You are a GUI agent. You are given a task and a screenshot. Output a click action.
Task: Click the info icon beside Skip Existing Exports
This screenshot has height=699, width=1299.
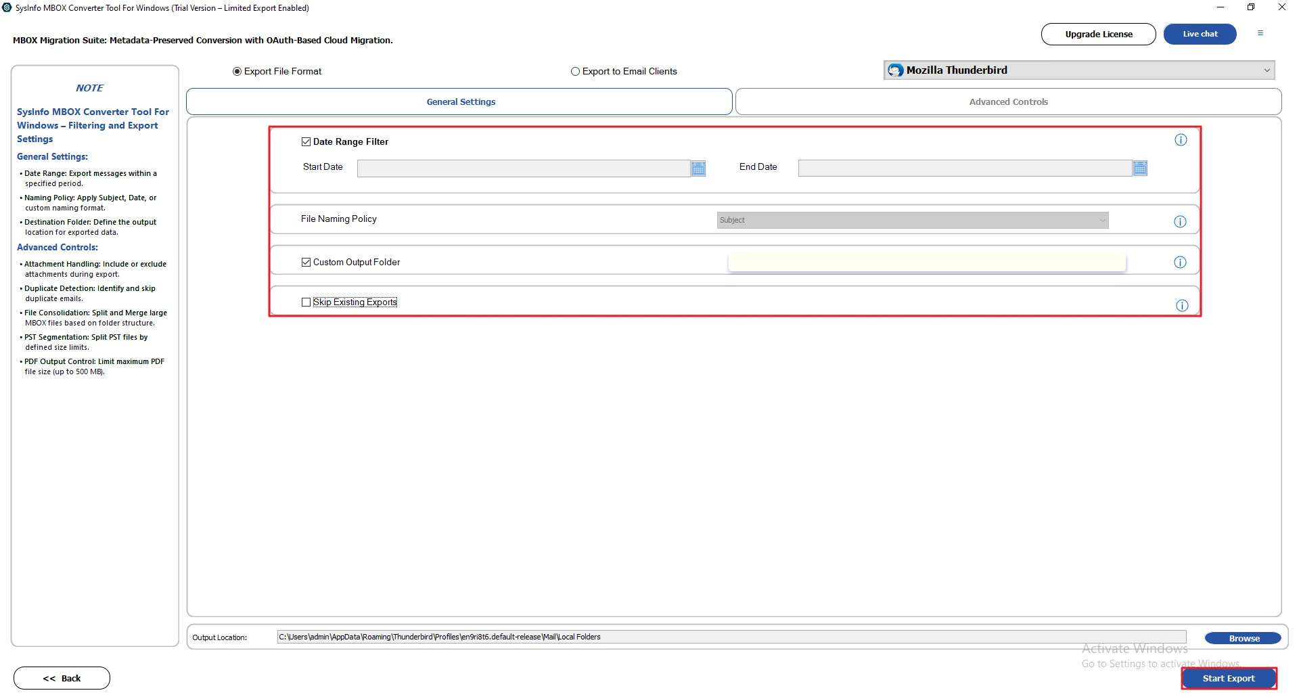pos(1182,305)
